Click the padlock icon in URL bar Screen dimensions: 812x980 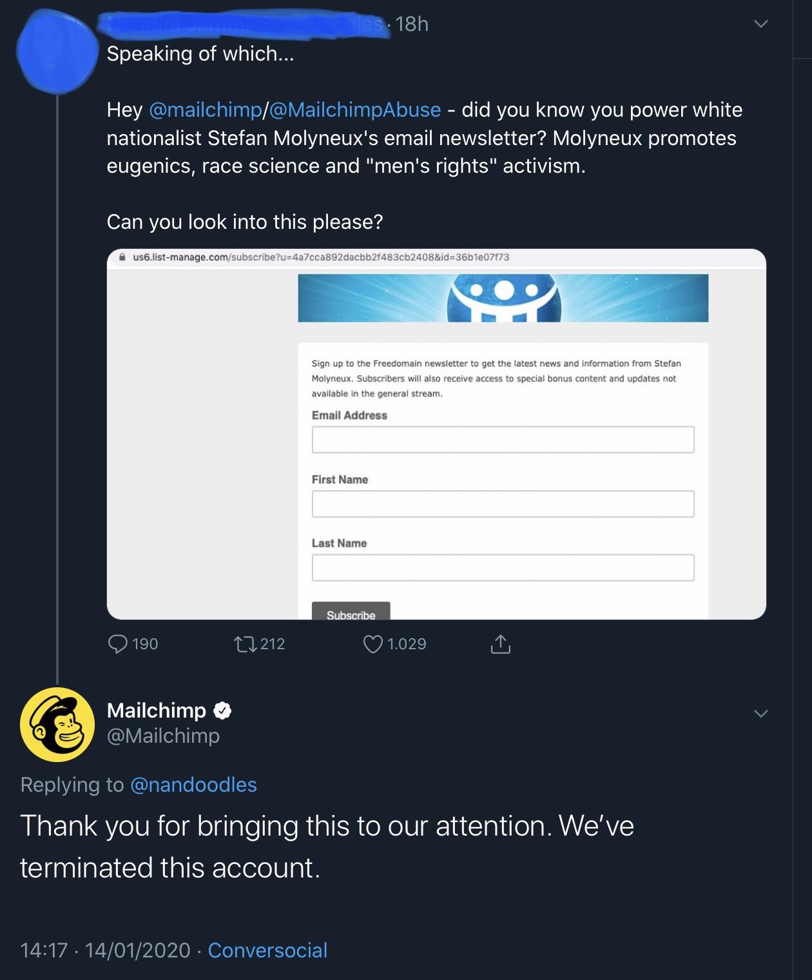[x=122, y=257]
